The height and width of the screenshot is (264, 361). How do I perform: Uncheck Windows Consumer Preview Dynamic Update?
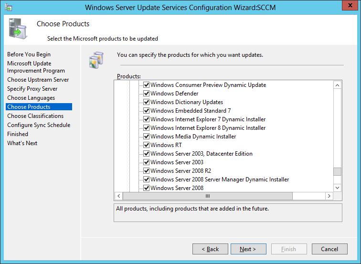(147, 85)
